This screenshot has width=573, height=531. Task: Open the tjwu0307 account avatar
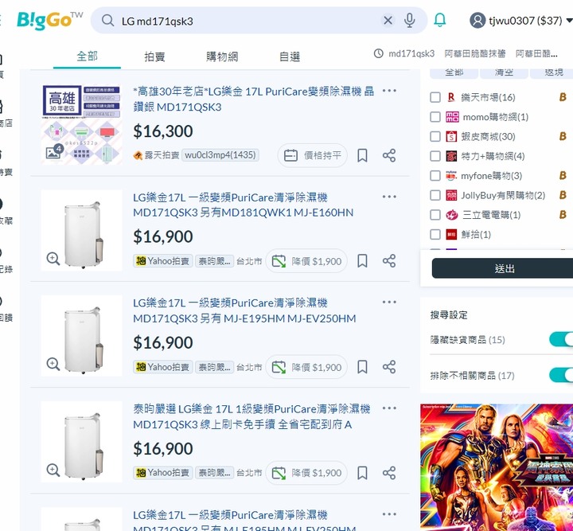[477, 21]
